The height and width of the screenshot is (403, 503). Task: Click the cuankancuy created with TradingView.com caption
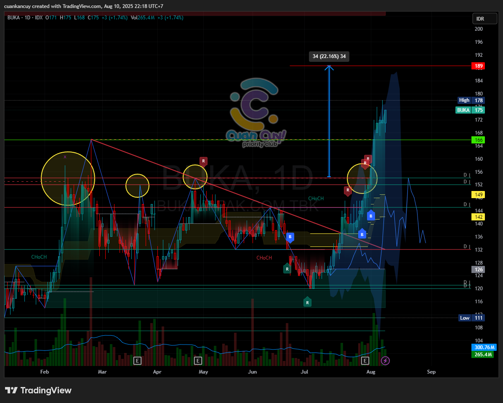83,6
